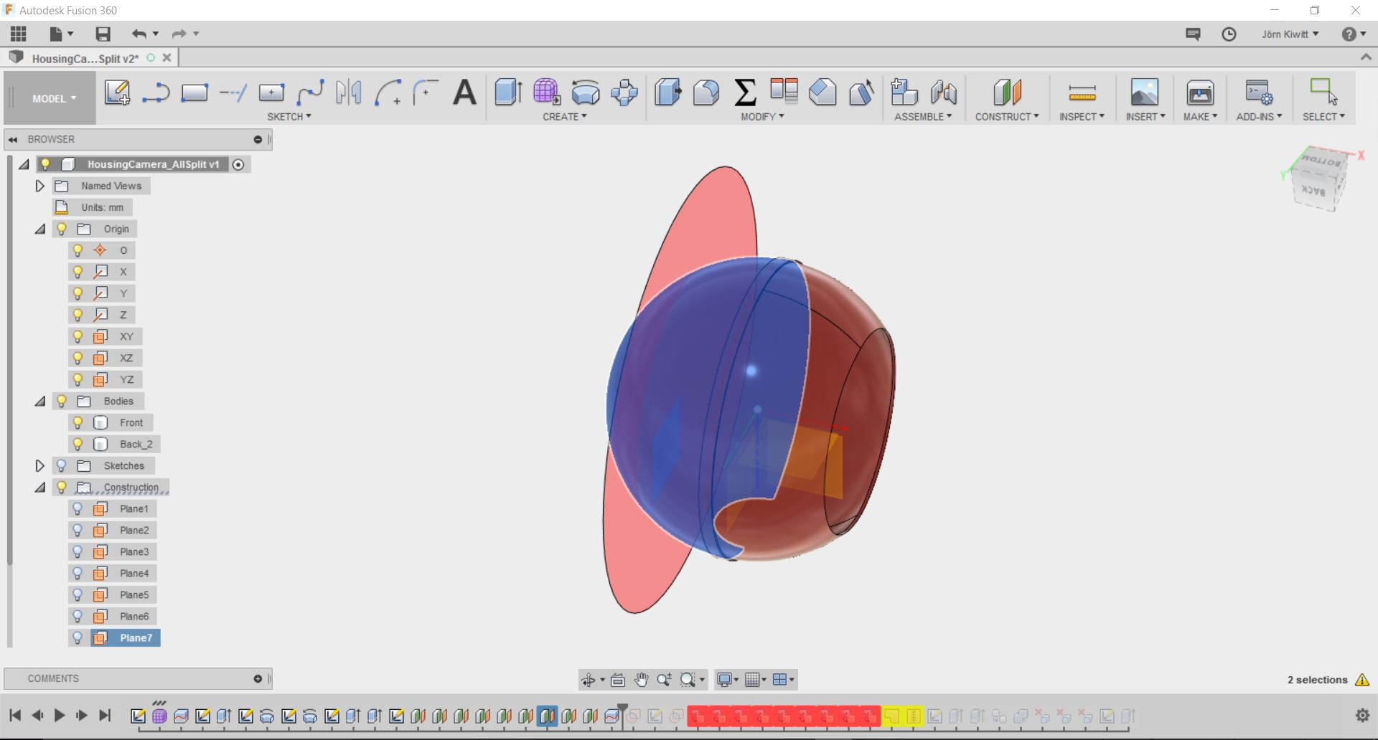Select the Spline sketch tool
This screenshot has width=1378, height=740.
tap(310, 92)
